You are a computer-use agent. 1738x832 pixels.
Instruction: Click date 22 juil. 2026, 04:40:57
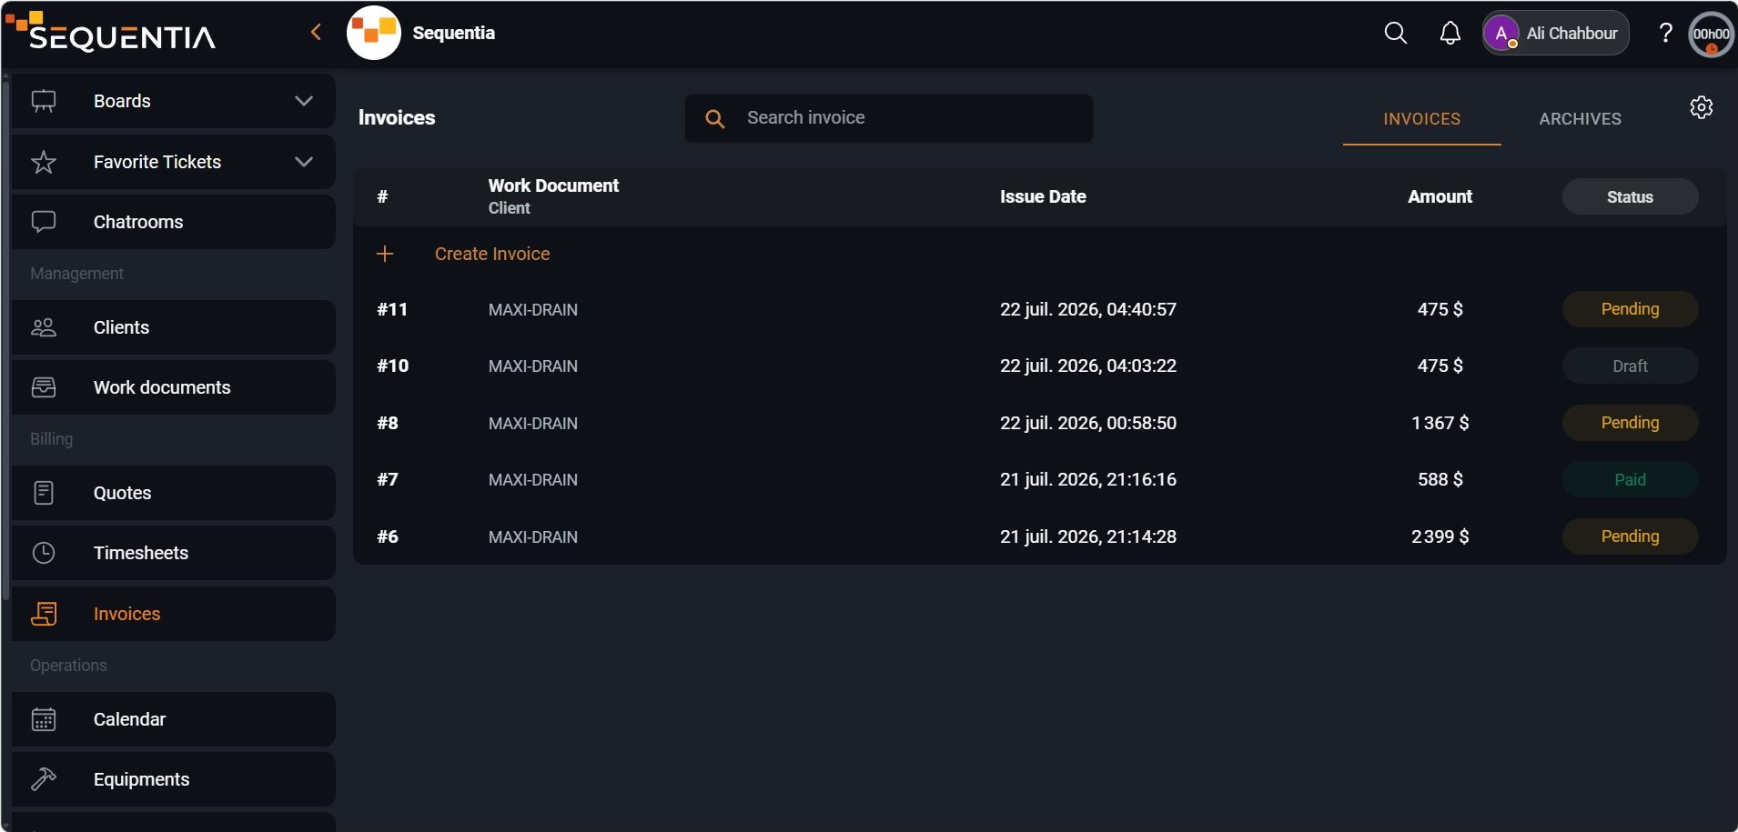pyautogui.click(x=1088, y=309)
